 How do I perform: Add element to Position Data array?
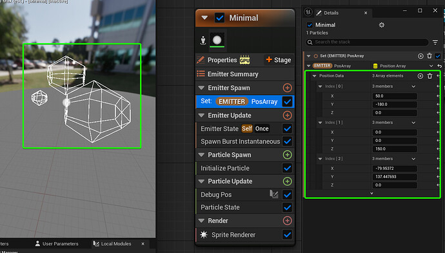(x=420, y=76)
